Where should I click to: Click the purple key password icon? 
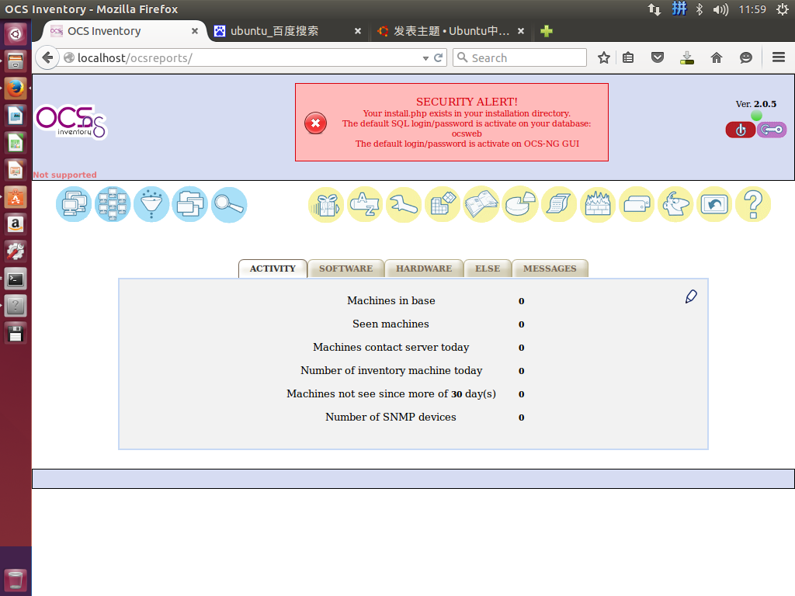click(x=772, y=130)
